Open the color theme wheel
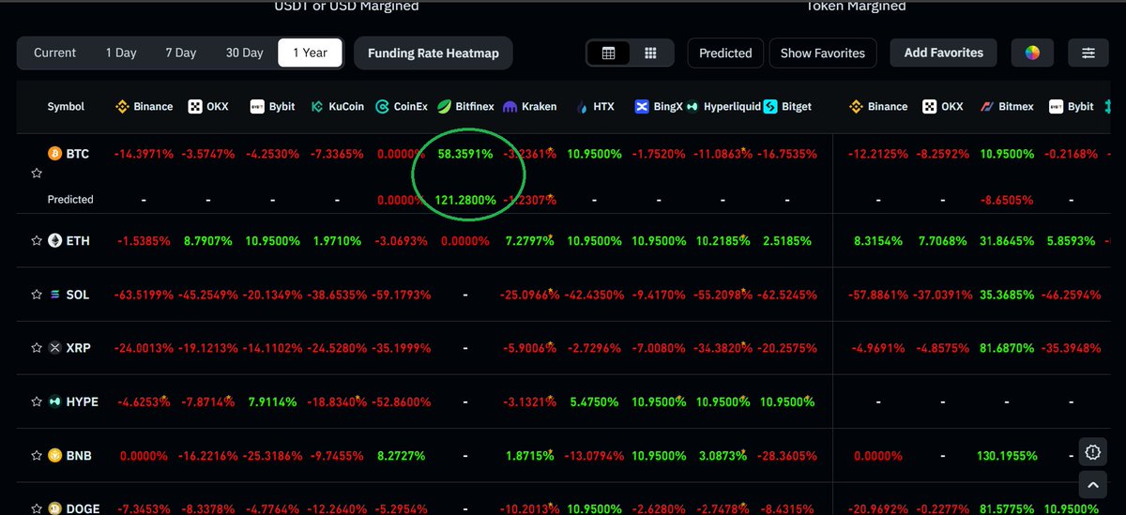This screenshot has width=1126, height=515. tap(1032, 53)
